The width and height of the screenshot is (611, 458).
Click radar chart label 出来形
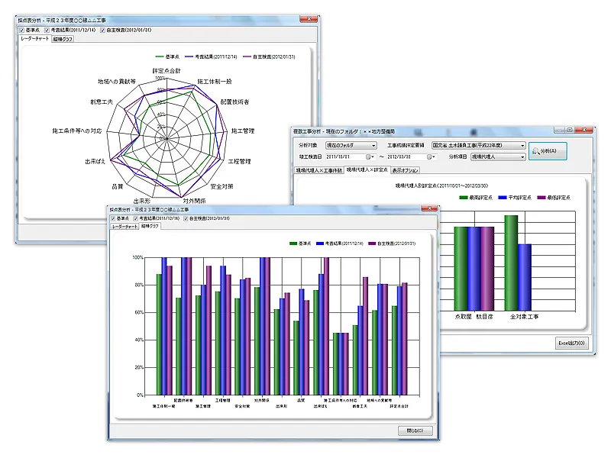tap(142, 201)
